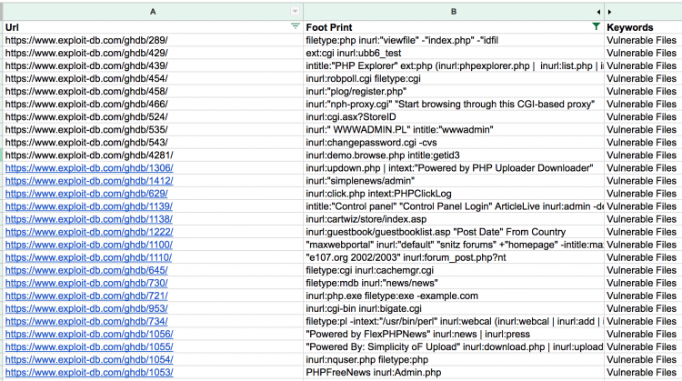Image resolution: width=682 pixels, height=381 pixels.
Task: Follow the ghdb/730/ hyperlink
Action: coord(86,283)
